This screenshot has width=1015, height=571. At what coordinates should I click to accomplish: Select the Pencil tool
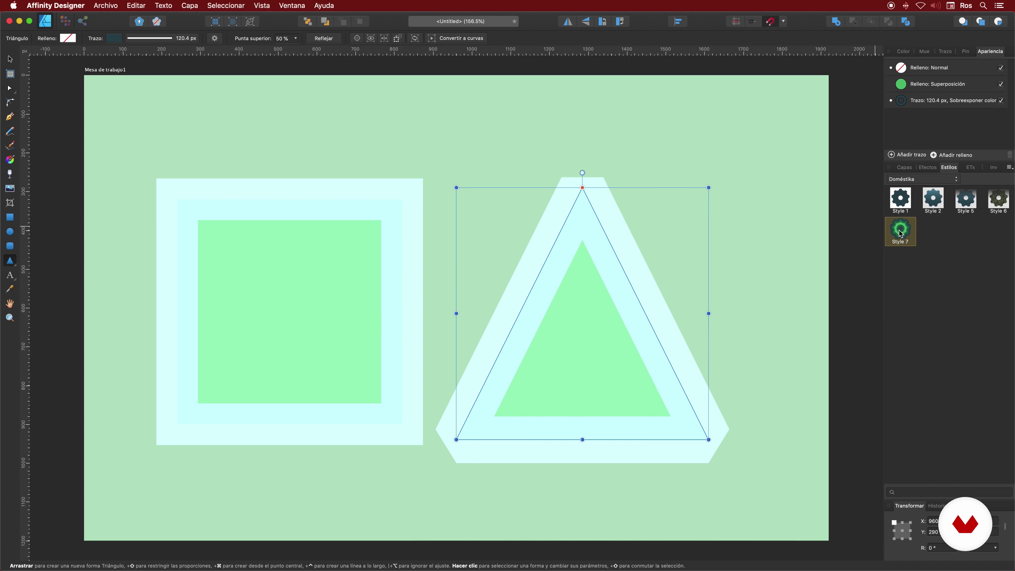(x=10, y=131)
